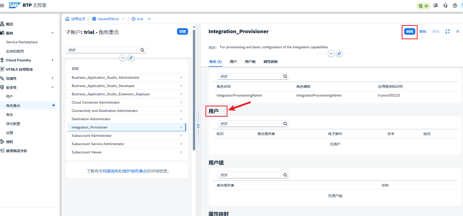Click the panel splitter grip handle
Screen dimensions: 463x216
tap(198, 126)
